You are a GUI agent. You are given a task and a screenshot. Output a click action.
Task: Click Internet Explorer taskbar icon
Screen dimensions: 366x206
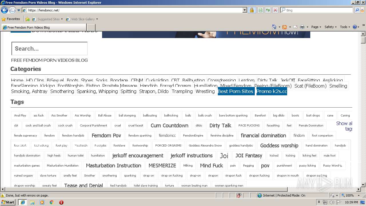(x=23, y=202)
